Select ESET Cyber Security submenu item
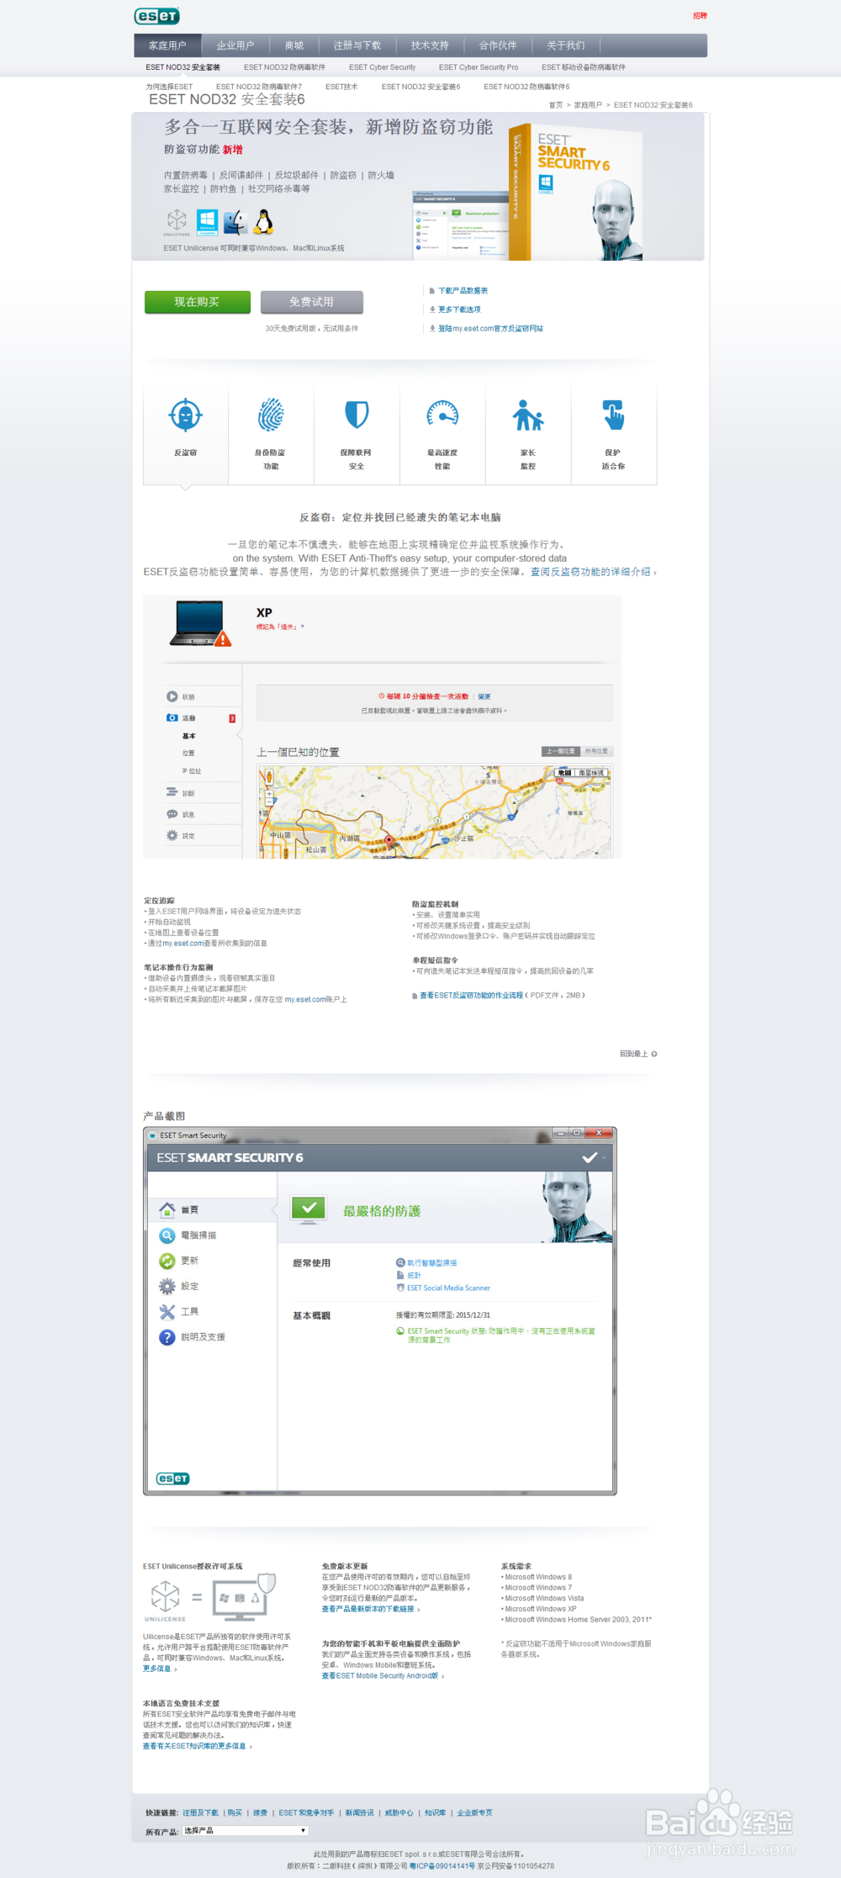Image resolution: width=841 pixels, height=1878 pixels. pyautogui.click(x=382, y=67)
